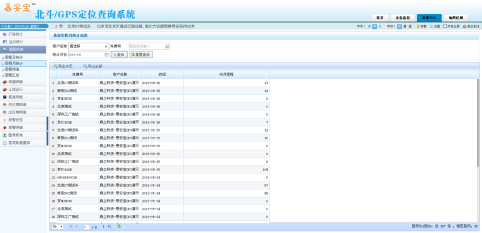
Task: Click the 客户名称 column header
Action: click(x=120, y=74)
